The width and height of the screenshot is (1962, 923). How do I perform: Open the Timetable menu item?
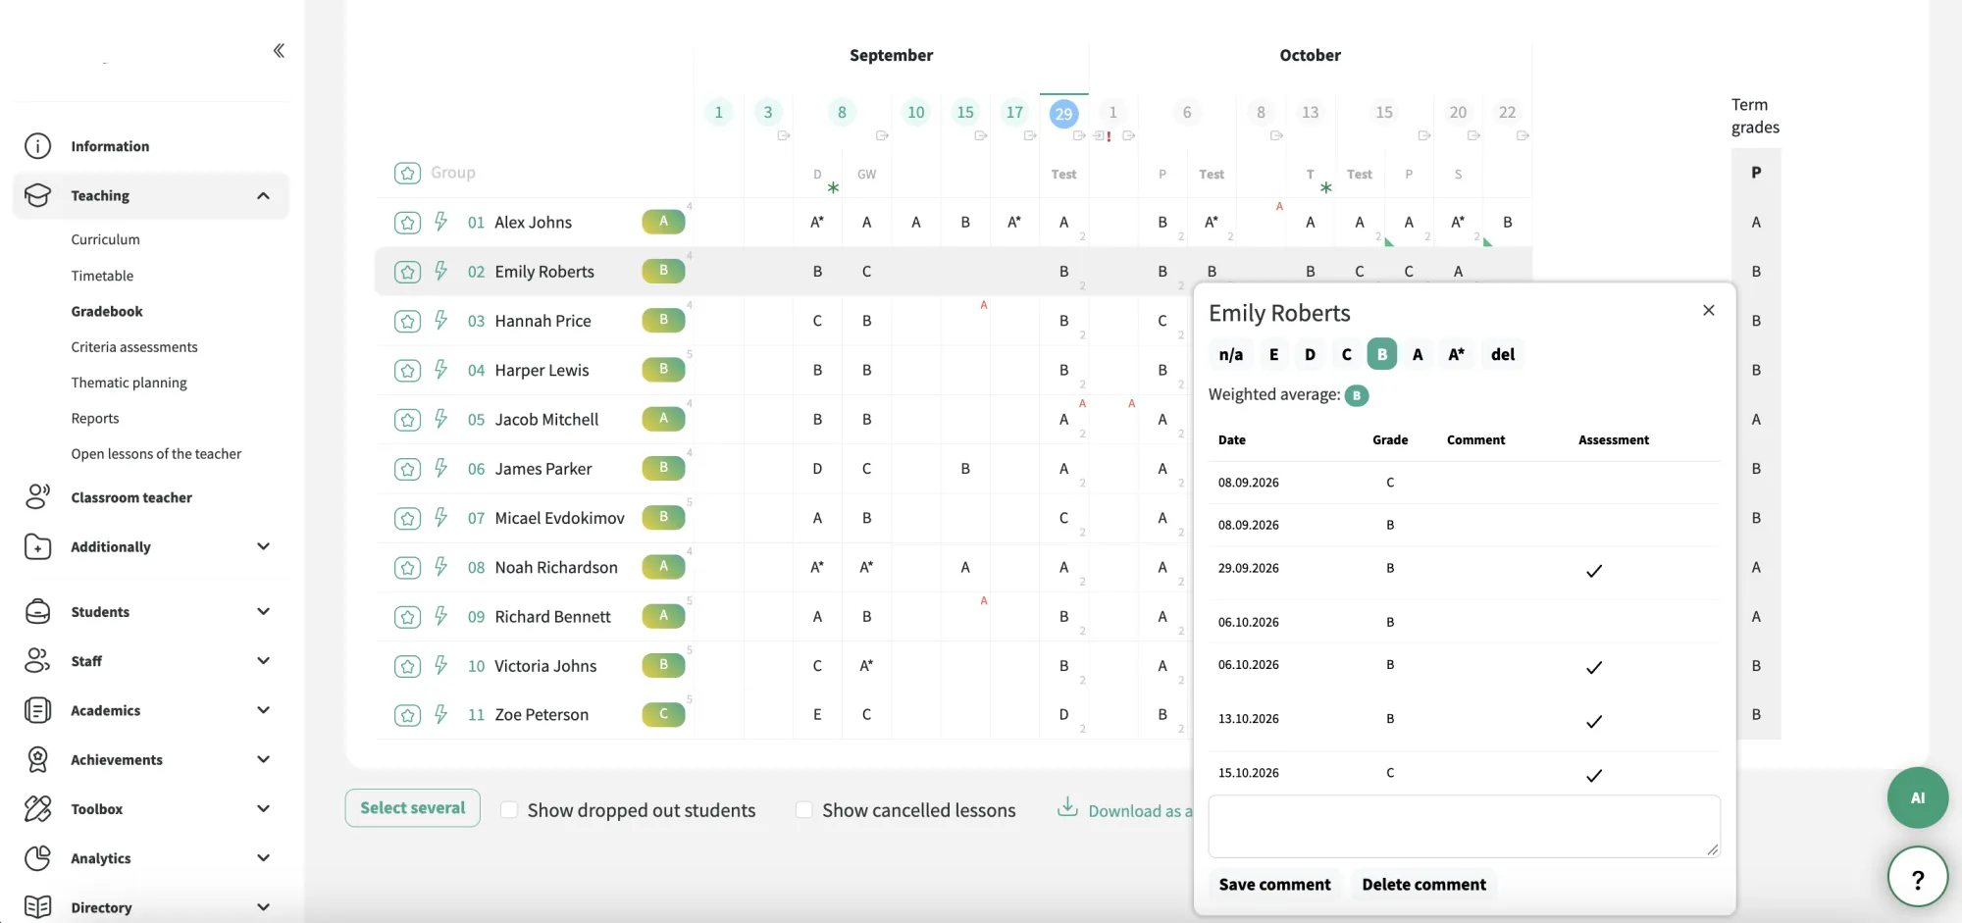pos(102,276)
